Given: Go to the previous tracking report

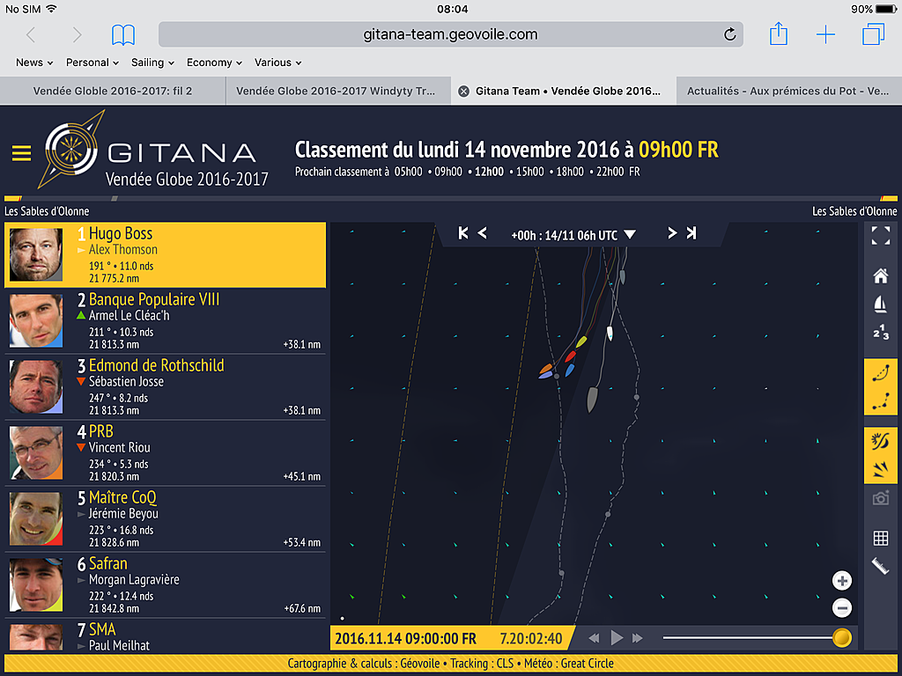Looking at the screenshot, I should (483, 232).
